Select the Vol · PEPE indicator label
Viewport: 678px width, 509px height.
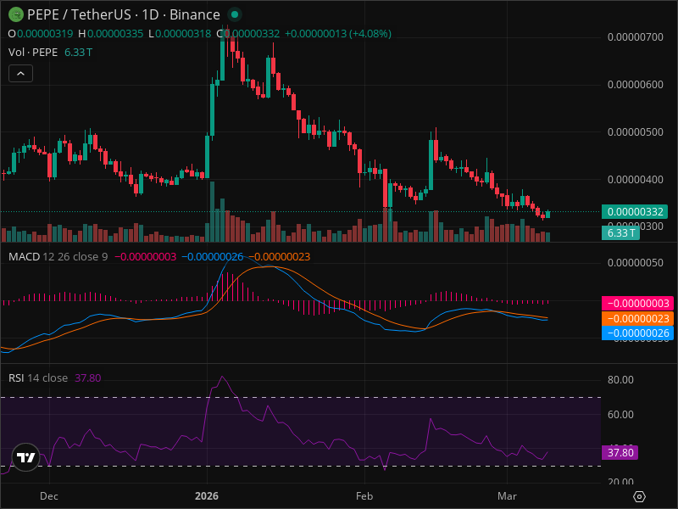33,53
